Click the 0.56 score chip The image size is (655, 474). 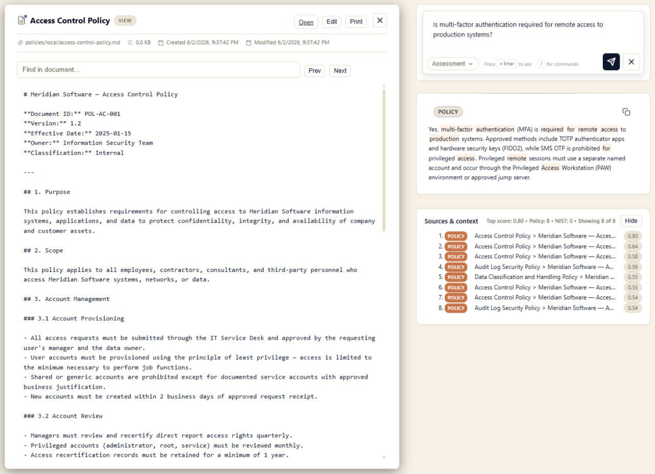click(632, 267)
